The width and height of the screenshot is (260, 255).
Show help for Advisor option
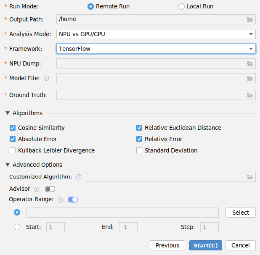coord(37,189)
